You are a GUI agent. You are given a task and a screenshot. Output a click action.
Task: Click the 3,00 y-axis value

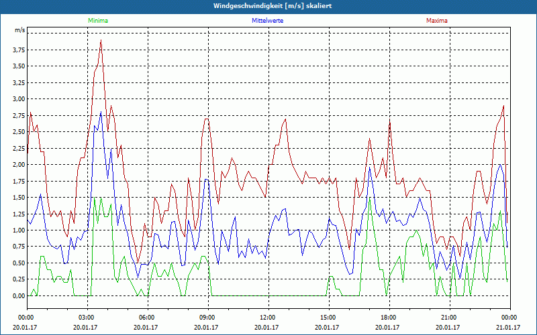(19, 99)
